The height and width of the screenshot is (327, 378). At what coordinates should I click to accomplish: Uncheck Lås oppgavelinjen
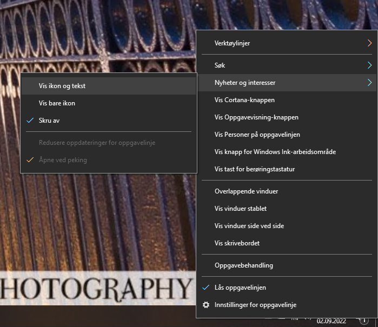coord(287,288)
